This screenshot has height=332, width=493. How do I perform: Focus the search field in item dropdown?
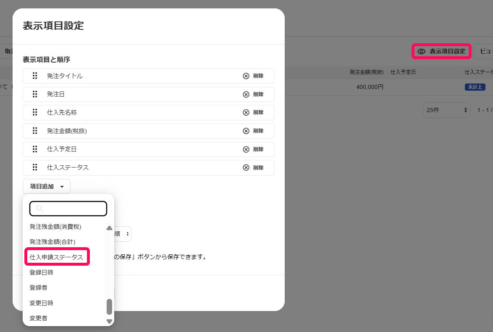[68, 209]
